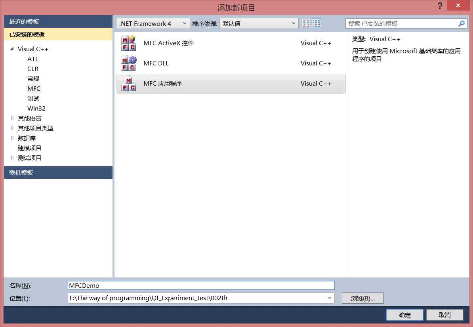This screenshot has height=327, width=473.
Task: Open the 位置 path dropdown arrow
Action: tap(330, 298)
